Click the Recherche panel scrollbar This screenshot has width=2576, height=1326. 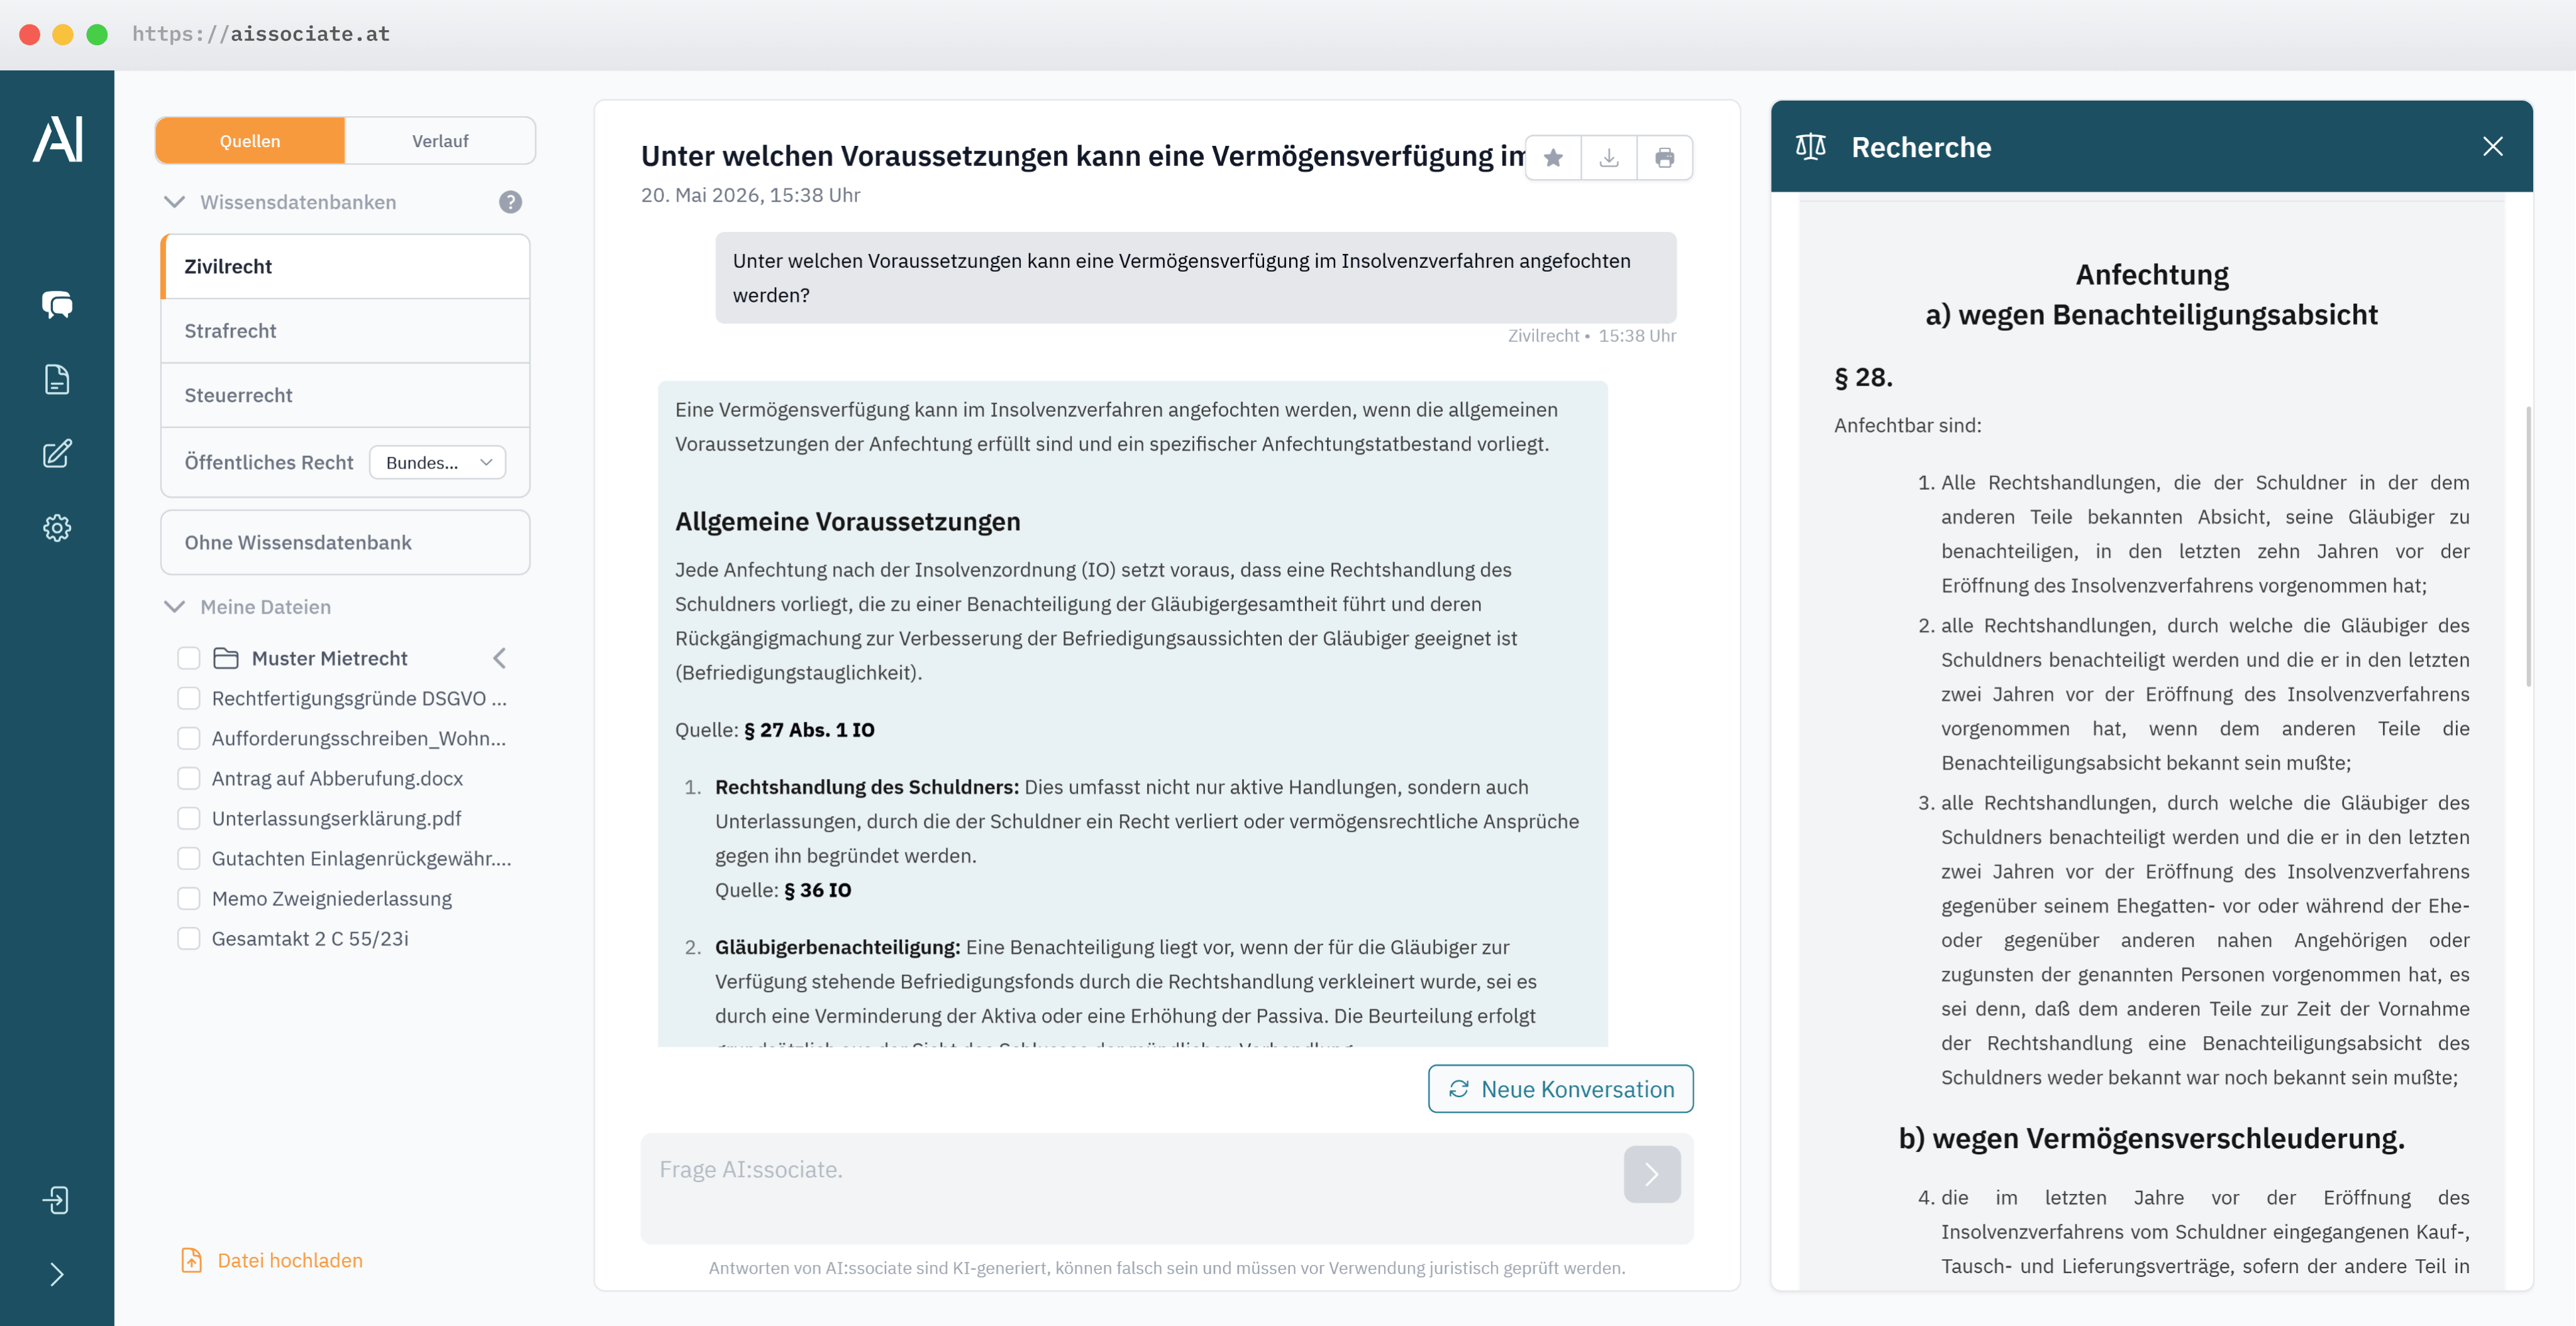click(2528, 546)
